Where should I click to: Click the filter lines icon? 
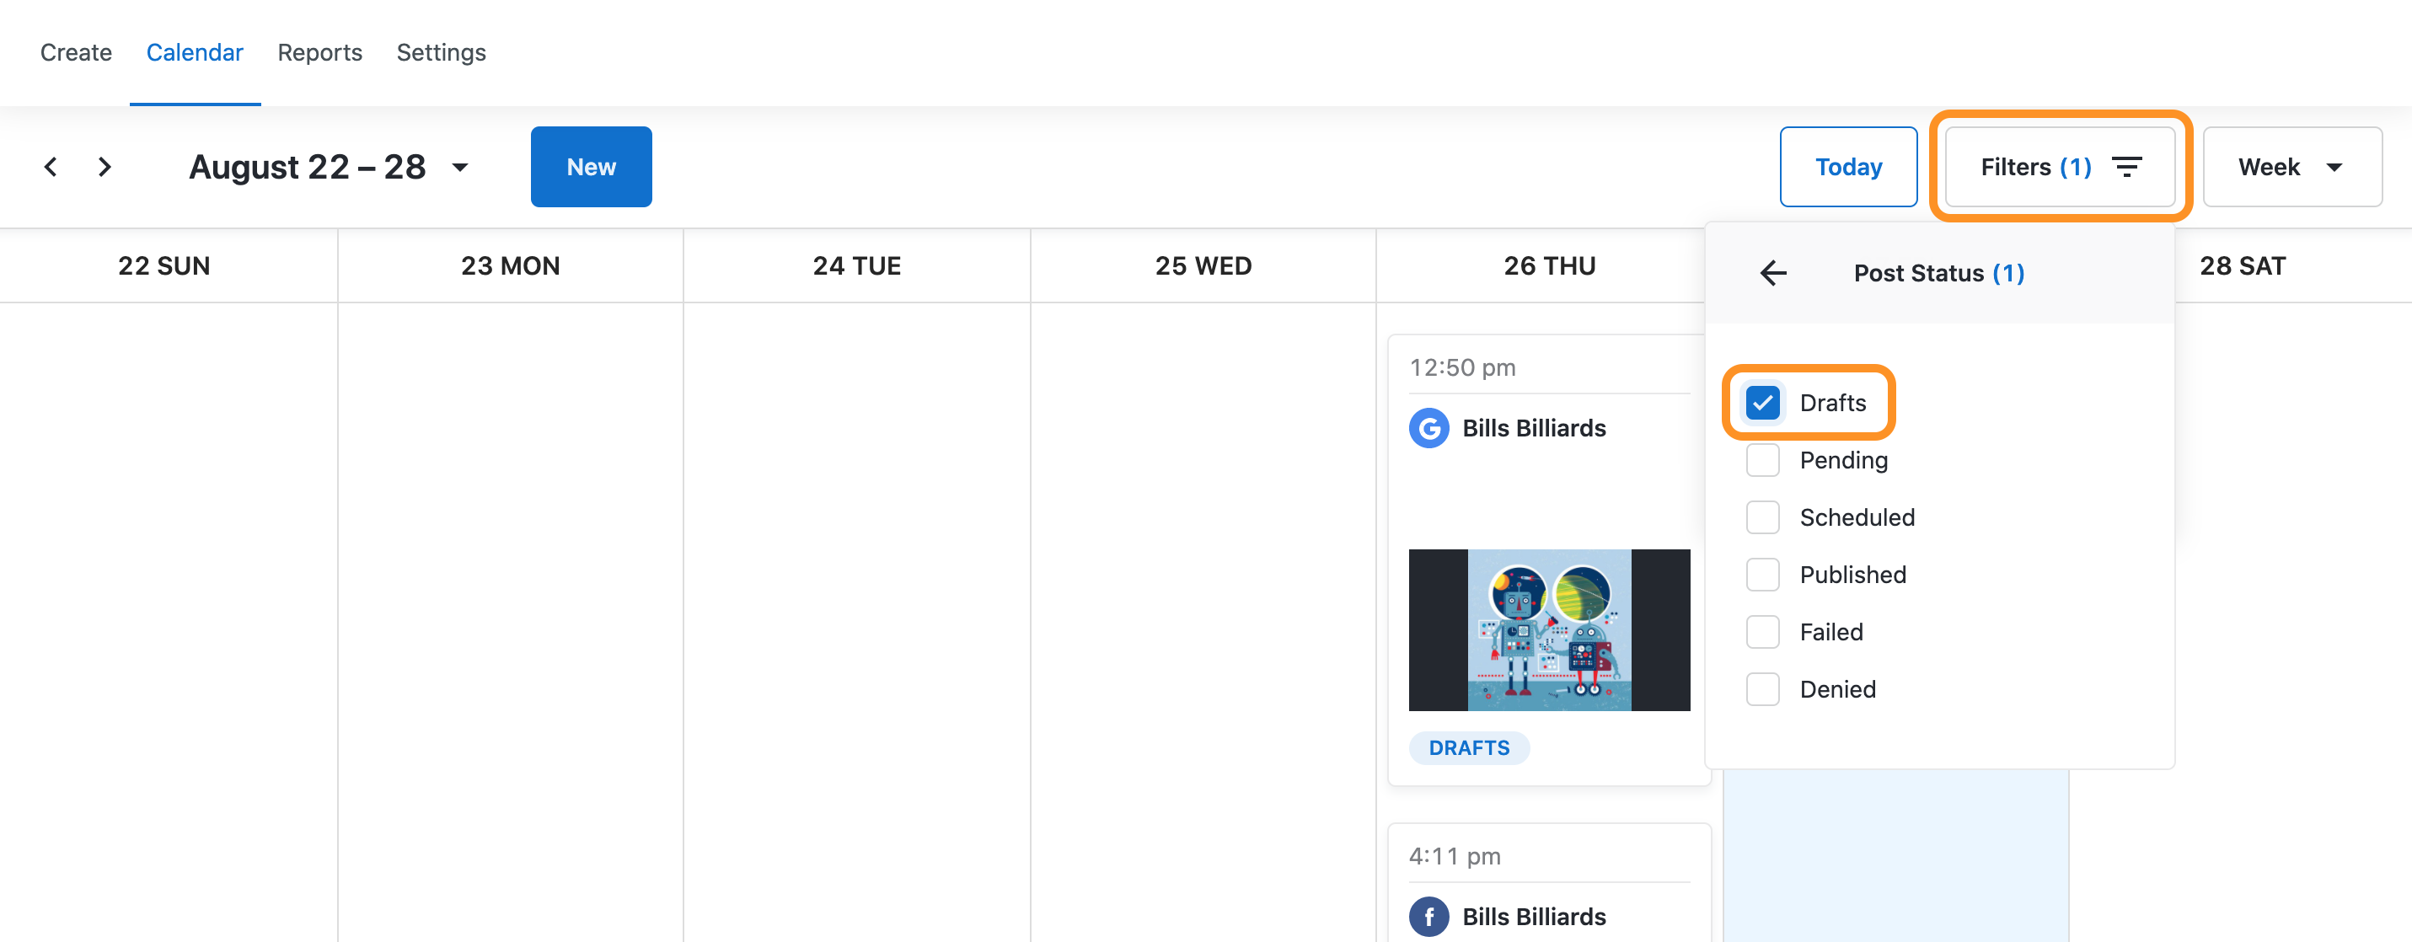tap(2127, 167)
